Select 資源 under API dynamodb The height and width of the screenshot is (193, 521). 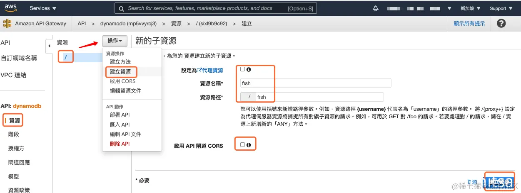pyautogui.click(x=15, y=120)
